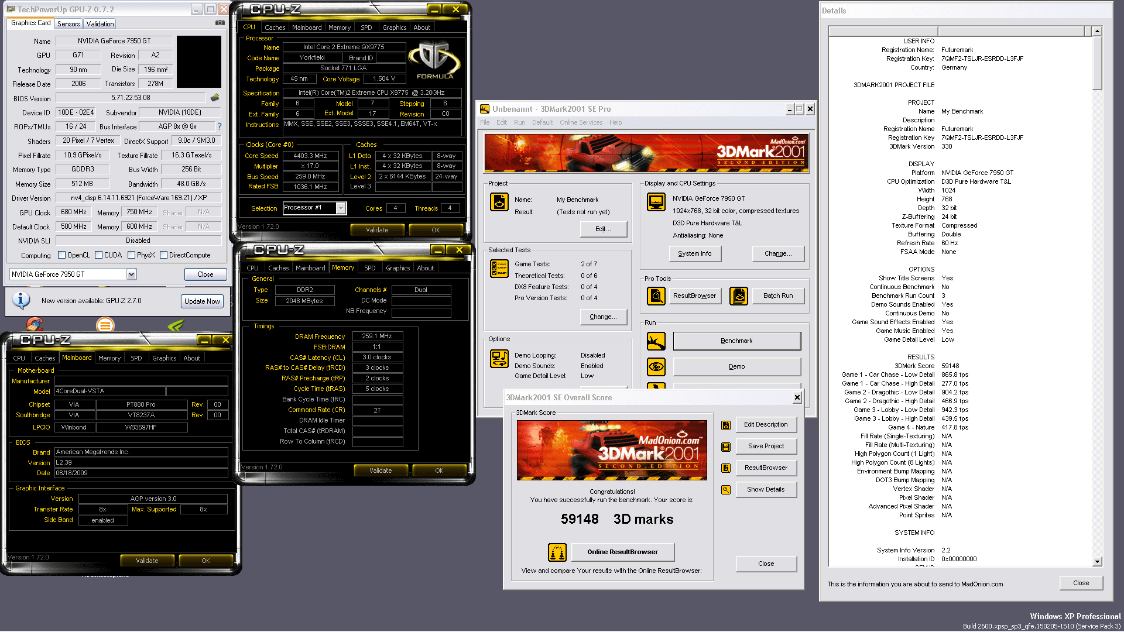
Task: Click the Benchmark button
Action: [736, 341]
